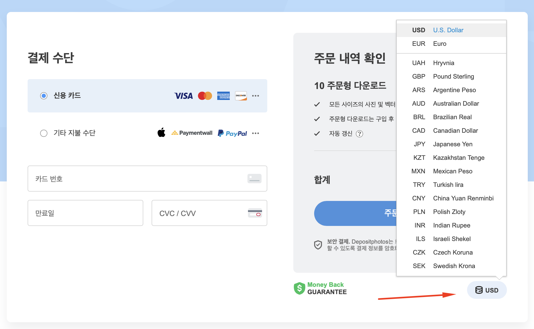
Task: Select EUR Euro from currency list
Action: tap(440, 43)
